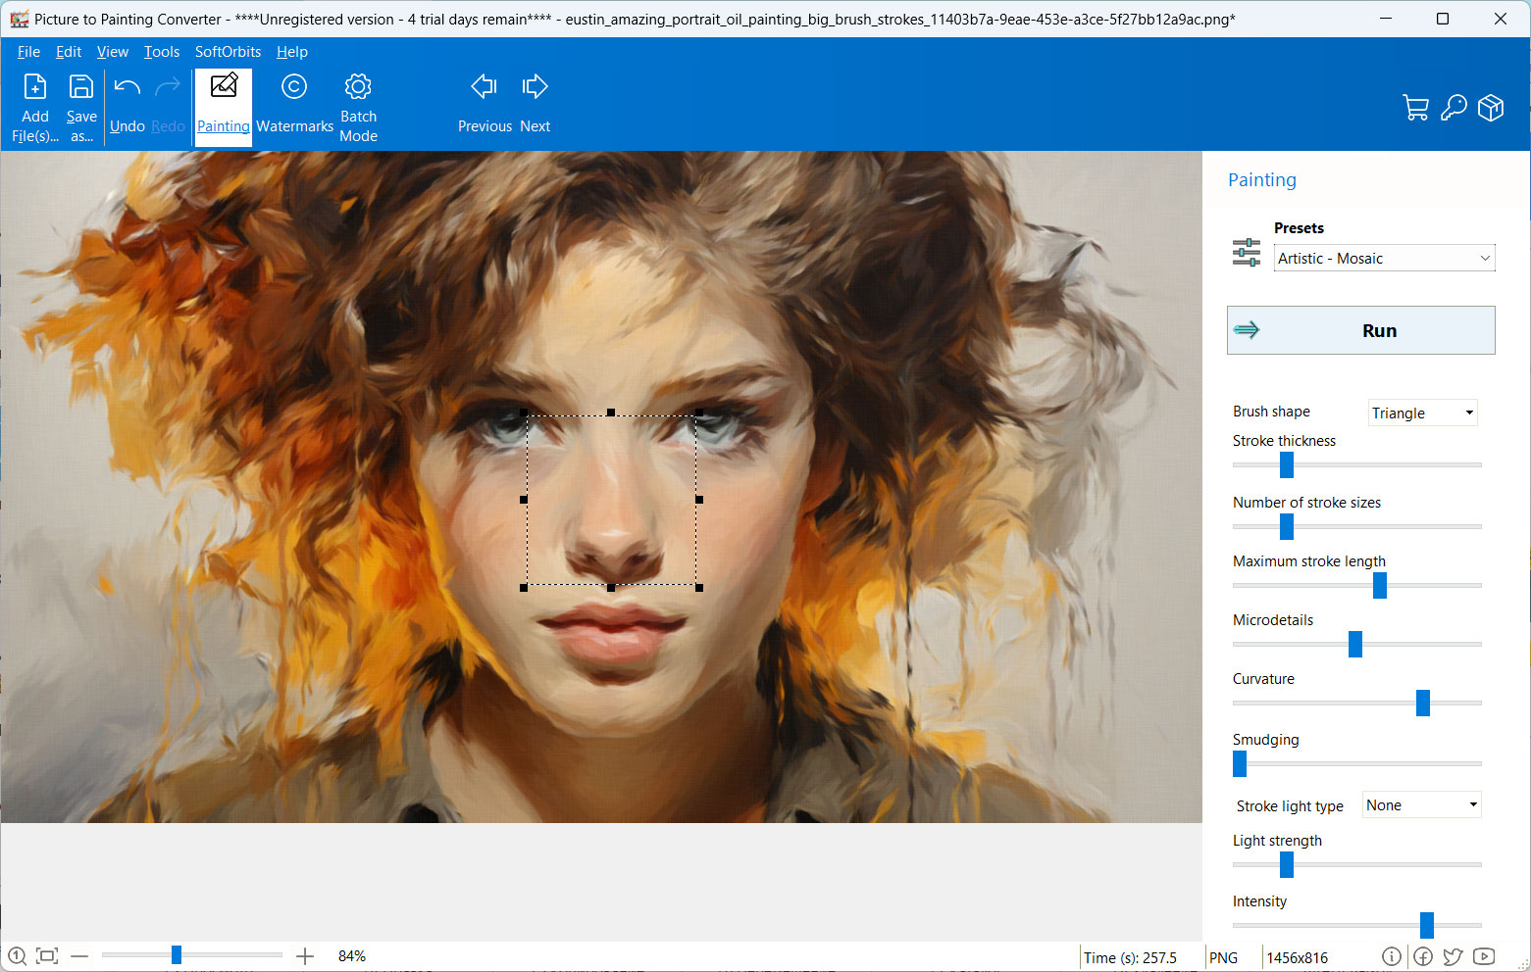Viewport: 1531px width, 972px height.
Task: Open the Brush shape Triangle dropdown
Action: click(x=1422, y=413)
